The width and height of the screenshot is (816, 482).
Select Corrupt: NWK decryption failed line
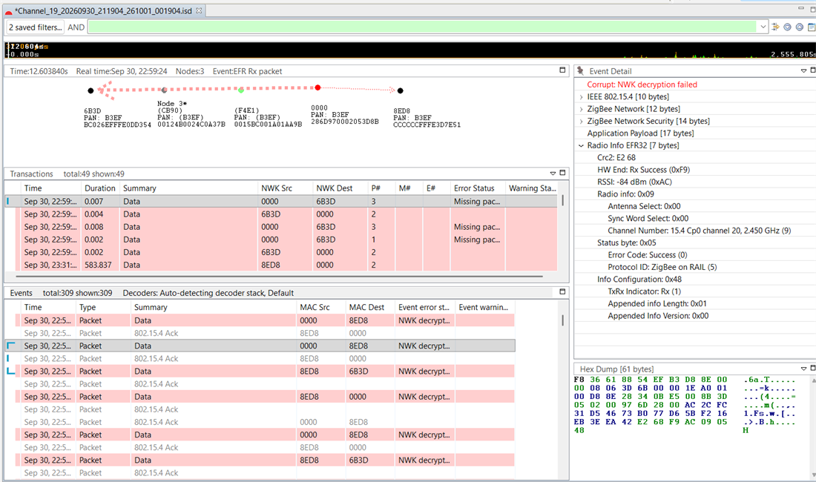click(642, 85)
